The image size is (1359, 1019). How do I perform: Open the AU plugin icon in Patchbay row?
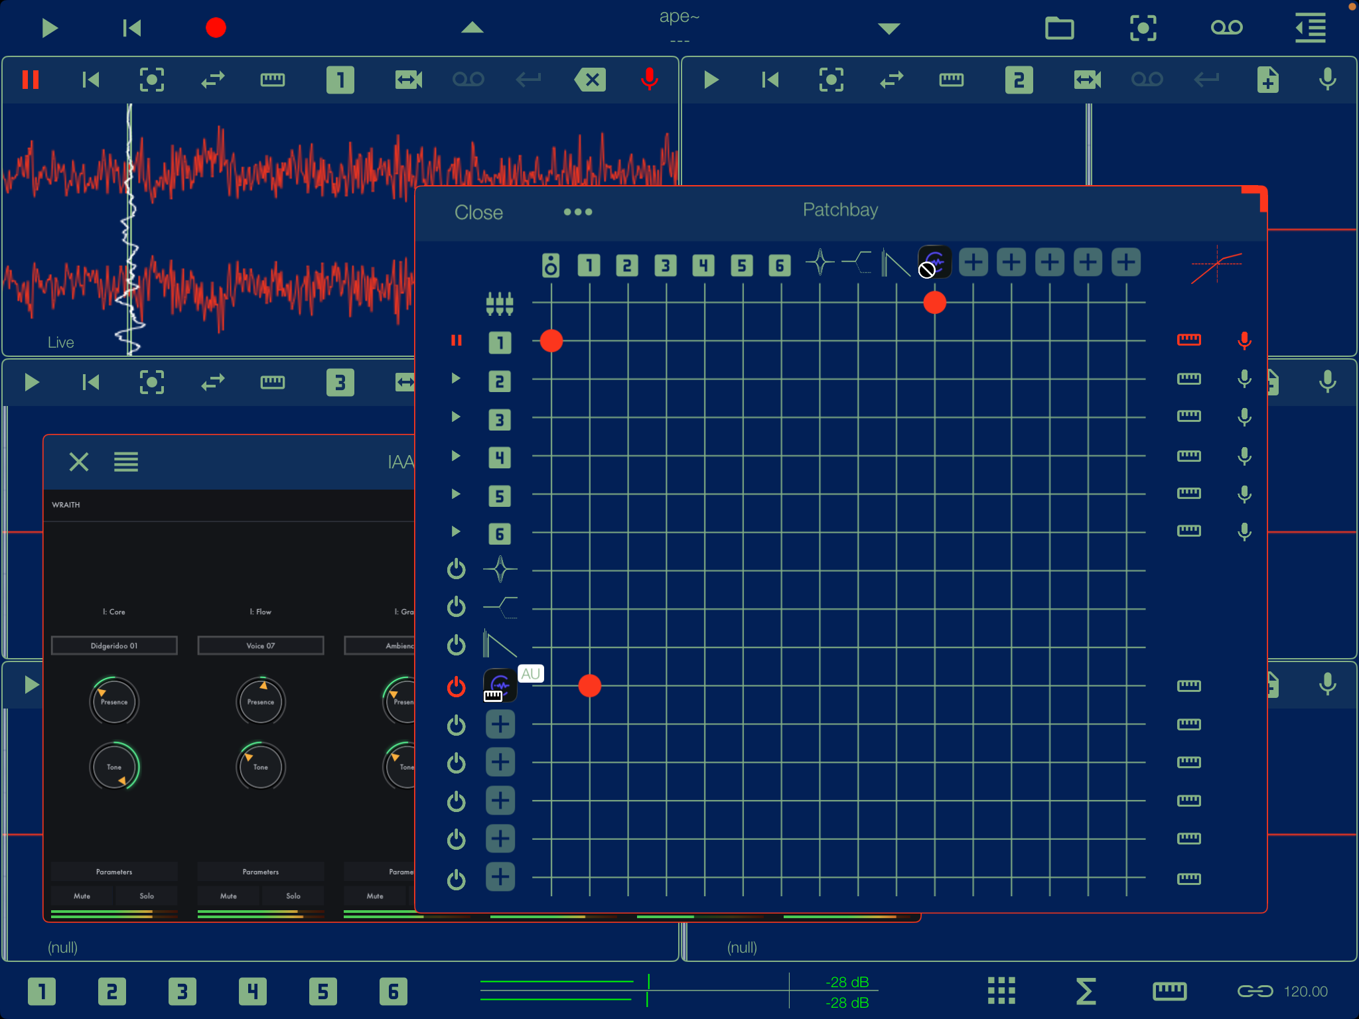tap(500, 685)
